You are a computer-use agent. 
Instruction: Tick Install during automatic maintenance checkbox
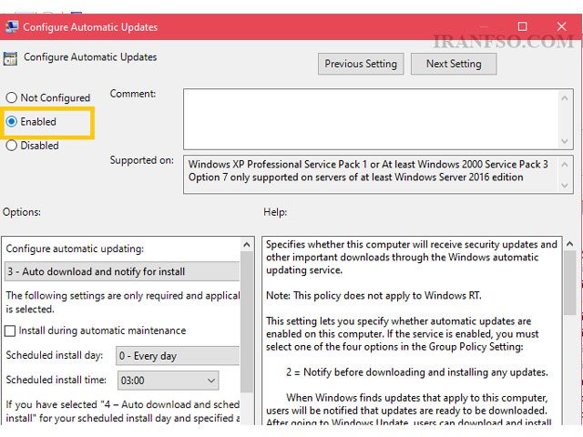(10, 330)
